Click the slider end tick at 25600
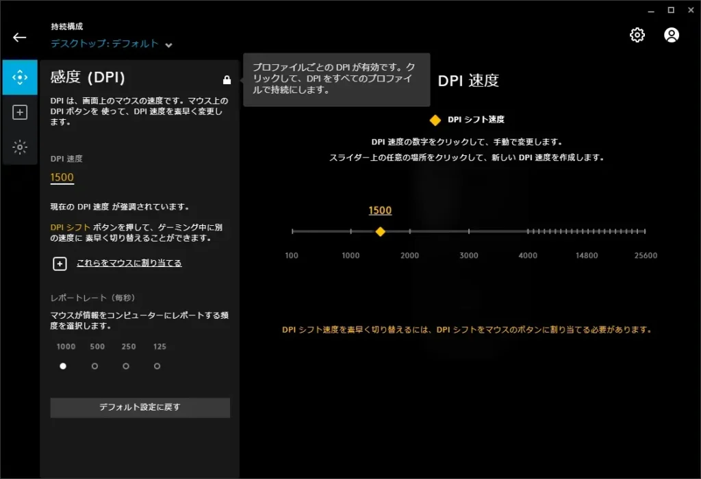 pos(645,231)
